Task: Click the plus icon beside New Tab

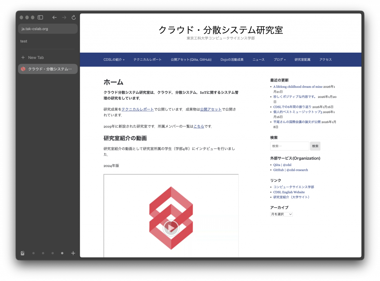Action: coord(23,57)
